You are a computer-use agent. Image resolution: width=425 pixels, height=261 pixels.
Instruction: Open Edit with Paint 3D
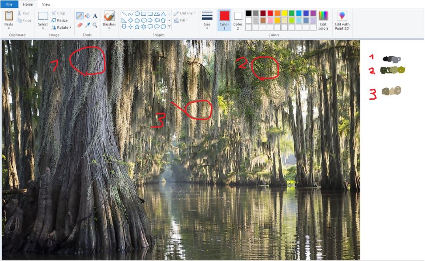click(x=342, y=21)
